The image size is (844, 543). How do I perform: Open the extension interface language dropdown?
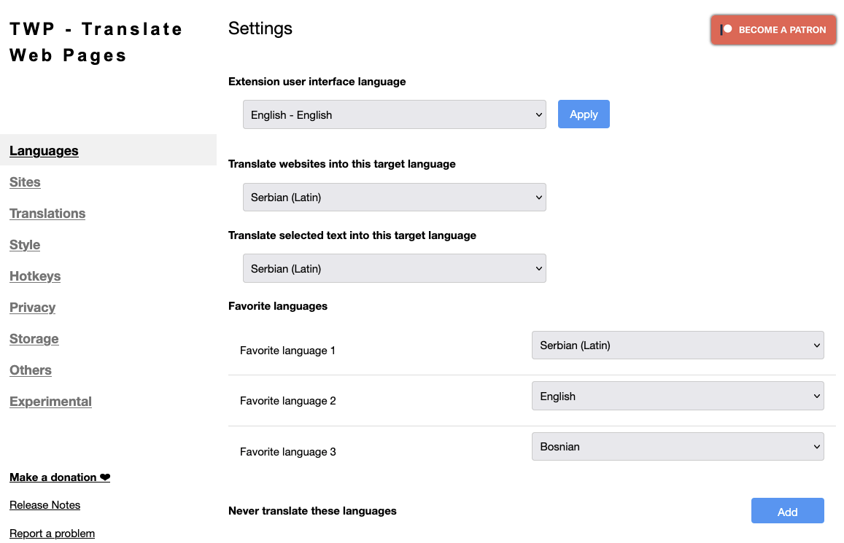point(394,114)
